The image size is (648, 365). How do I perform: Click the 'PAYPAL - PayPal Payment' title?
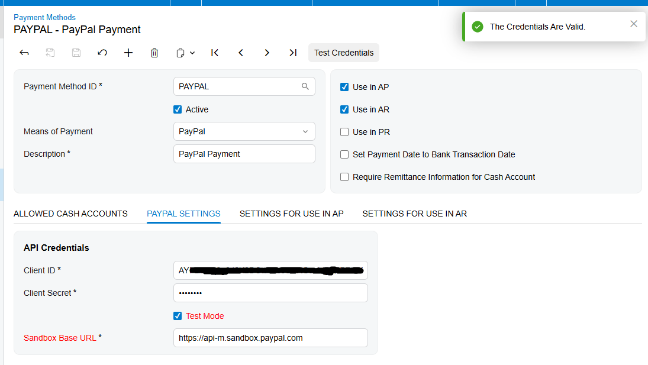pos(77,30)
